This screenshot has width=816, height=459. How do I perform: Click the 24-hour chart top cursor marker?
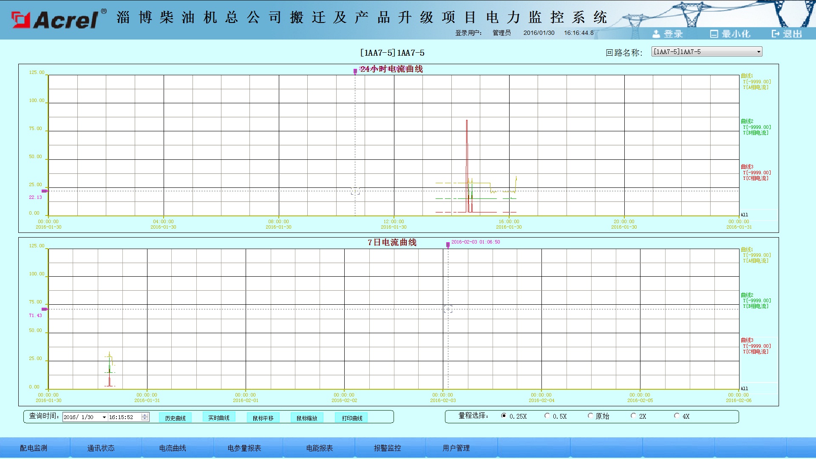click(x=355, y=71)
